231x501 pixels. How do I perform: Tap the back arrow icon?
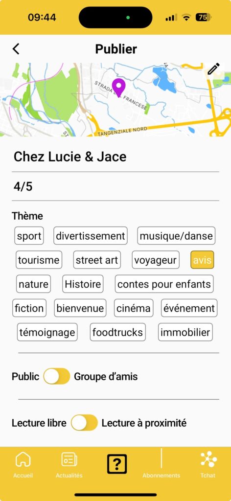click(16, 49)
